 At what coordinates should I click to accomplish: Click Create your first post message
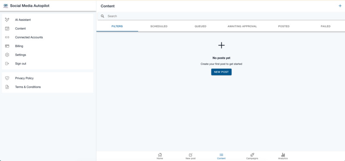[x=221, y=64]
